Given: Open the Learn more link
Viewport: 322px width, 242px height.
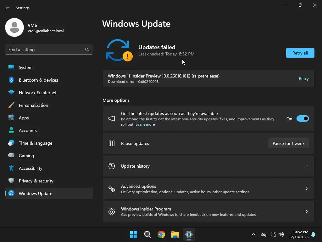Looking at the screenshot, I should click(145, 124).
